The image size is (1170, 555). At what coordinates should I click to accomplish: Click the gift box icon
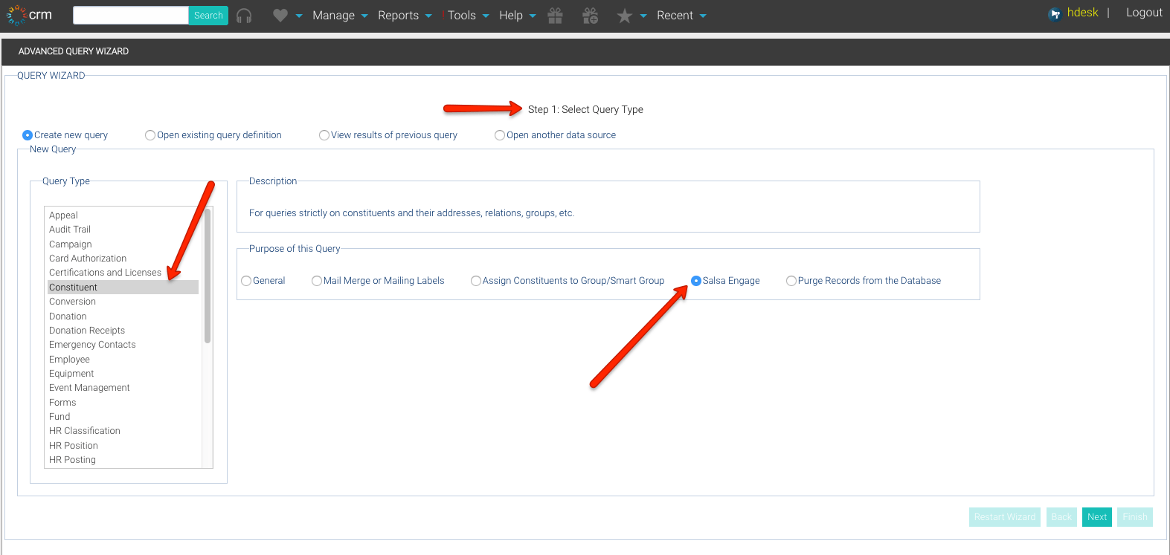click(x=555, y=16)
